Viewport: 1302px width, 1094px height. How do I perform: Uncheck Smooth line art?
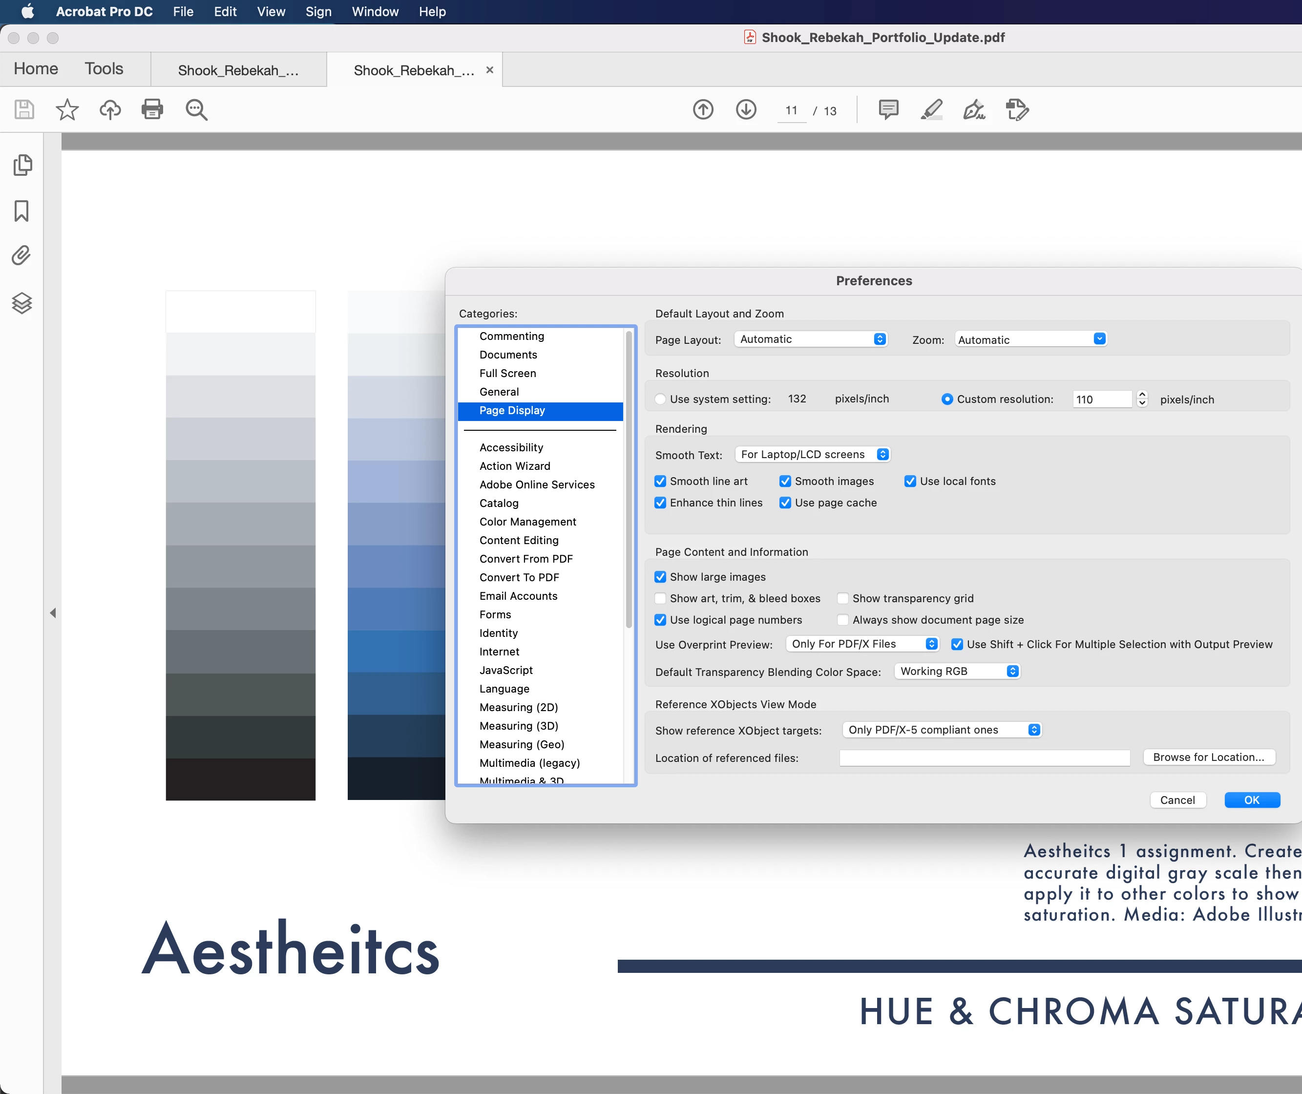tap(660, 481)
